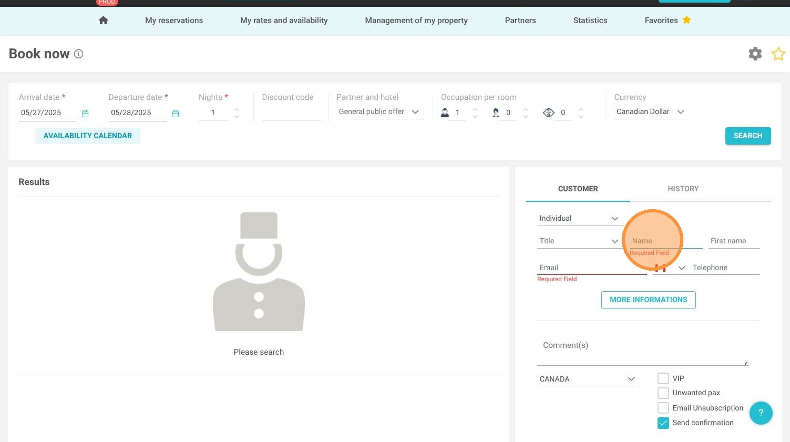Switch to the HISTORY tab
This screenshot has width=790, height=442.
pyautogui.click(x=683, y=189)
